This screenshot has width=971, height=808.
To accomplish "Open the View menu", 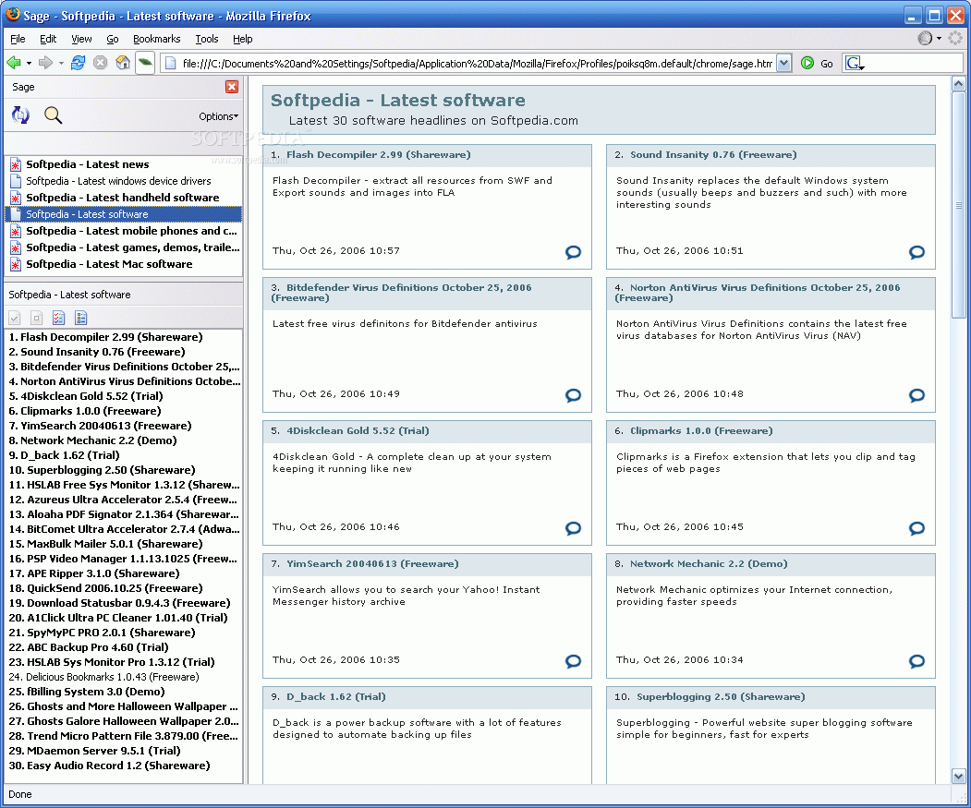I will point(81,39).
